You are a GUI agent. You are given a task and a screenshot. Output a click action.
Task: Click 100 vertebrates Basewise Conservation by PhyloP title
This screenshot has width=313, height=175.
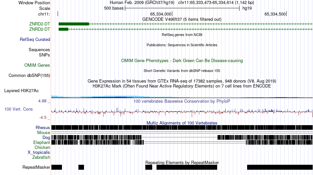coord(182,101)
